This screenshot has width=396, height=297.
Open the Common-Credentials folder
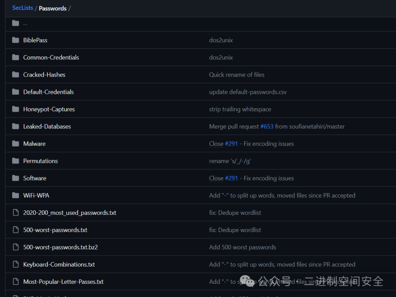tap(51, 57)
